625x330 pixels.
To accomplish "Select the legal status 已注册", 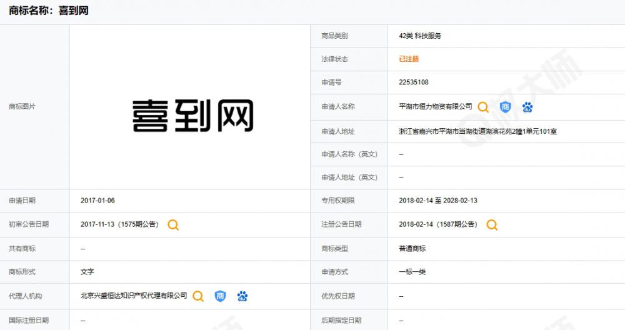I will pyautogui.click(x=409, y=59).
